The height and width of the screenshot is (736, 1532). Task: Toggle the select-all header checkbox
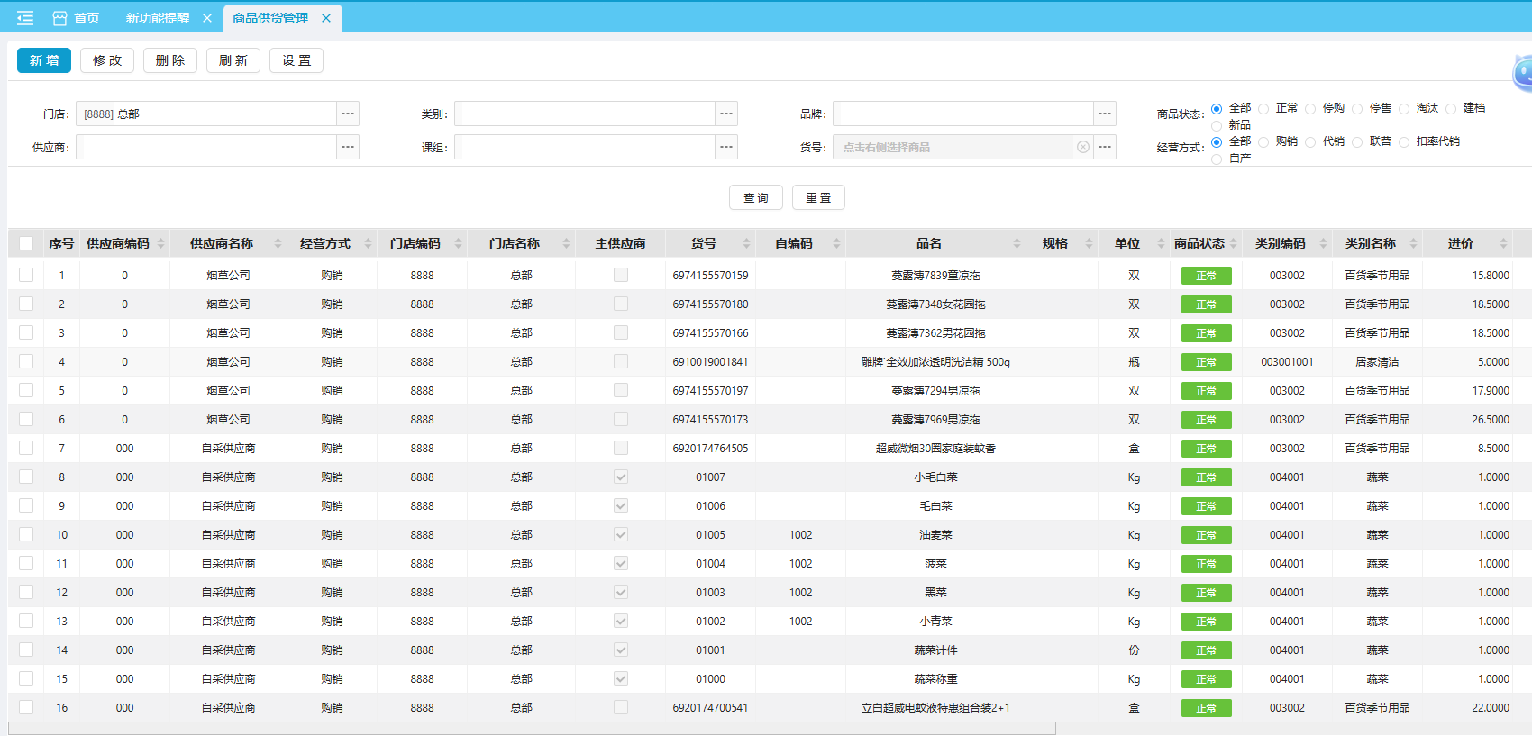click(x=26, y=243)
